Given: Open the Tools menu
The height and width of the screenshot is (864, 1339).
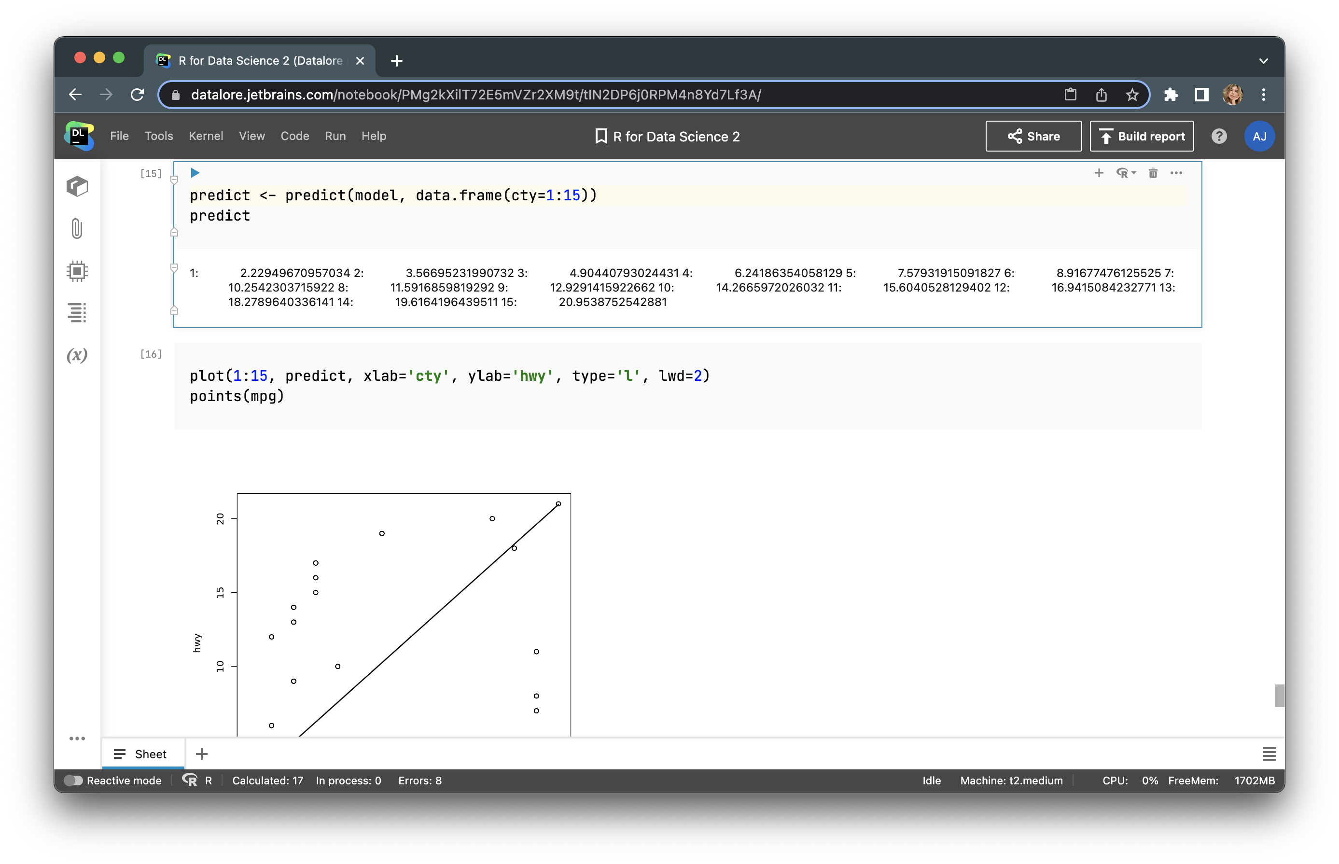Looking at the screenshot, I should (x=159, y=136).
